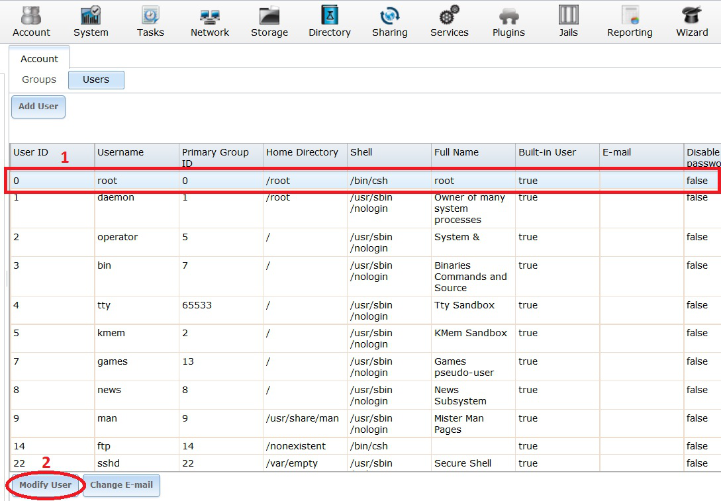
Task: Open the Jails icon
Action: pos(568,16)
